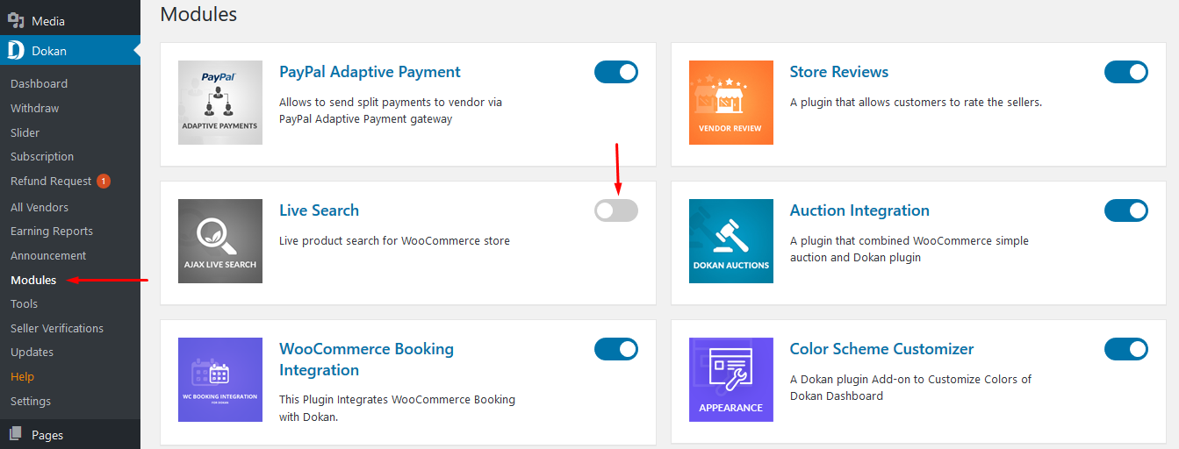
Task: Select the Slider submenu item
Action: click(25, 133)
